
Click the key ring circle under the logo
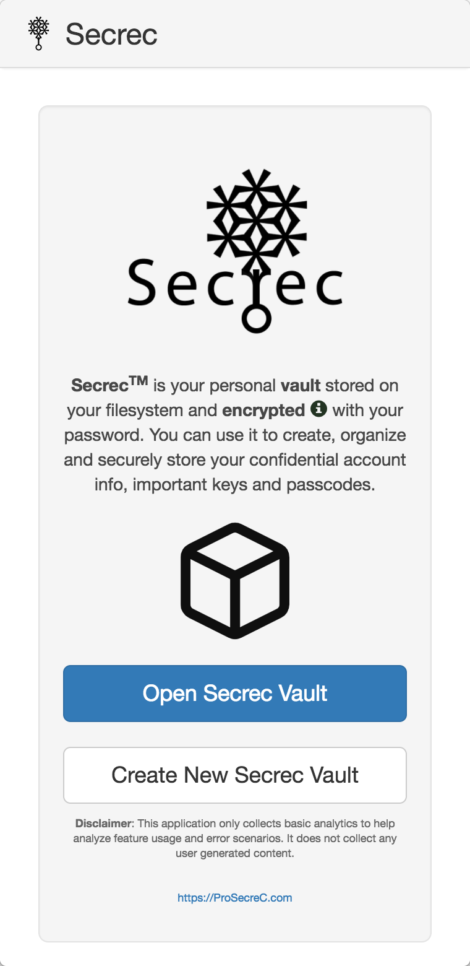(x=257, y=319)
